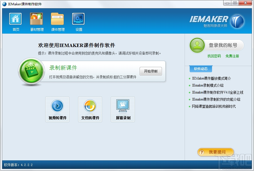The image size is (254, 171).
Task: Open 素材管理 material management
Action: point(36,19)
